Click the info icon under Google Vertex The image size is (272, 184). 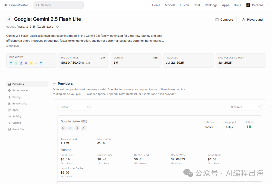point(64,128)
